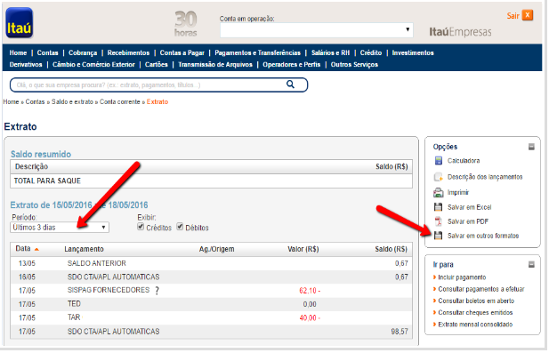549x353 pixels.
Task: Click the orange X Sair icon
Action: pos(528,15)
